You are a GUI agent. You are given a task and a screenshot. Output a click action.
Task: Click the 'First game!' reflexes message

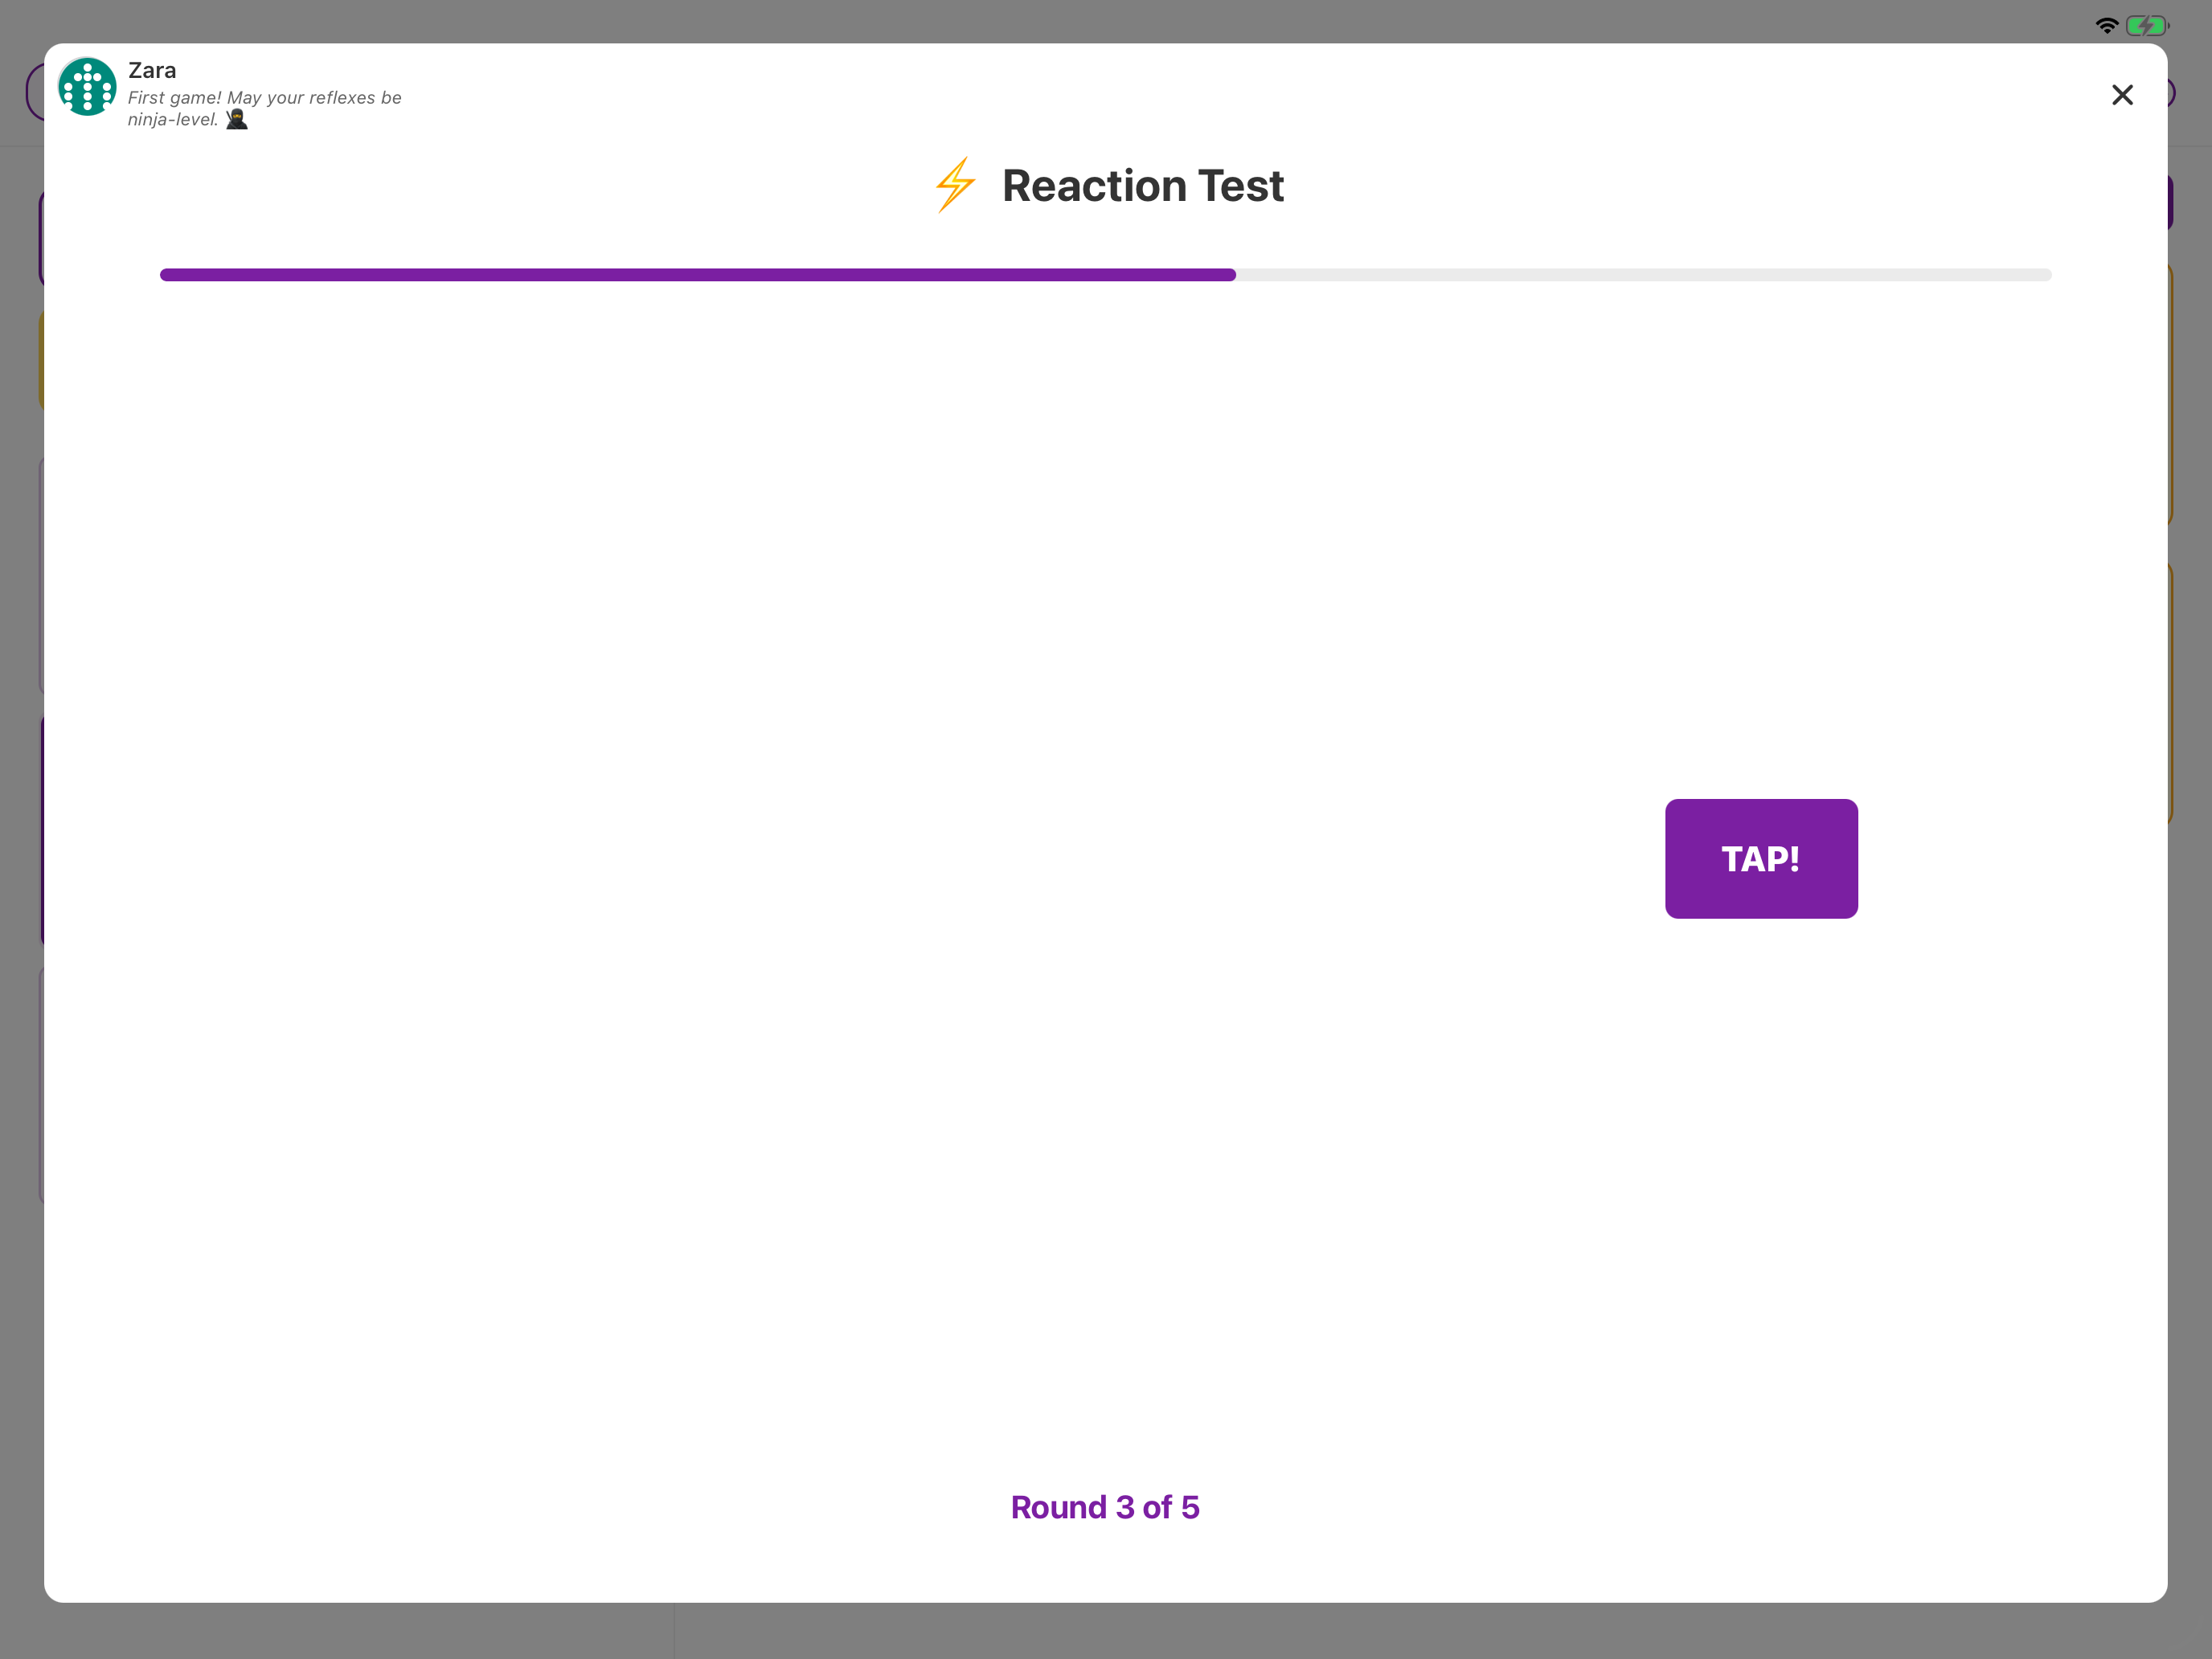[x=264, y=108]
